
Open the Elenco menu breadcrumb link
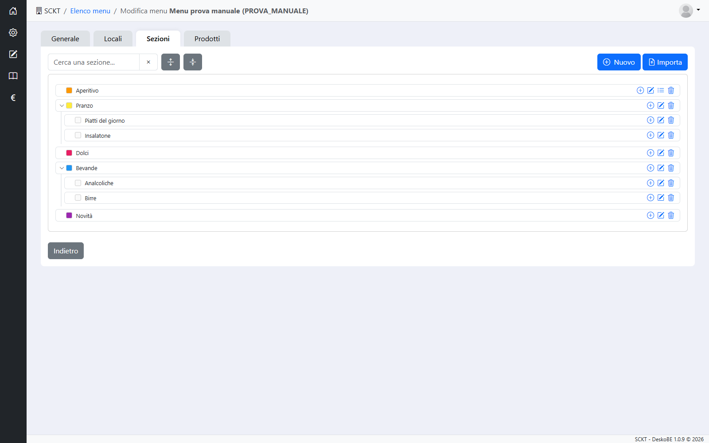[x=90, y=11]
